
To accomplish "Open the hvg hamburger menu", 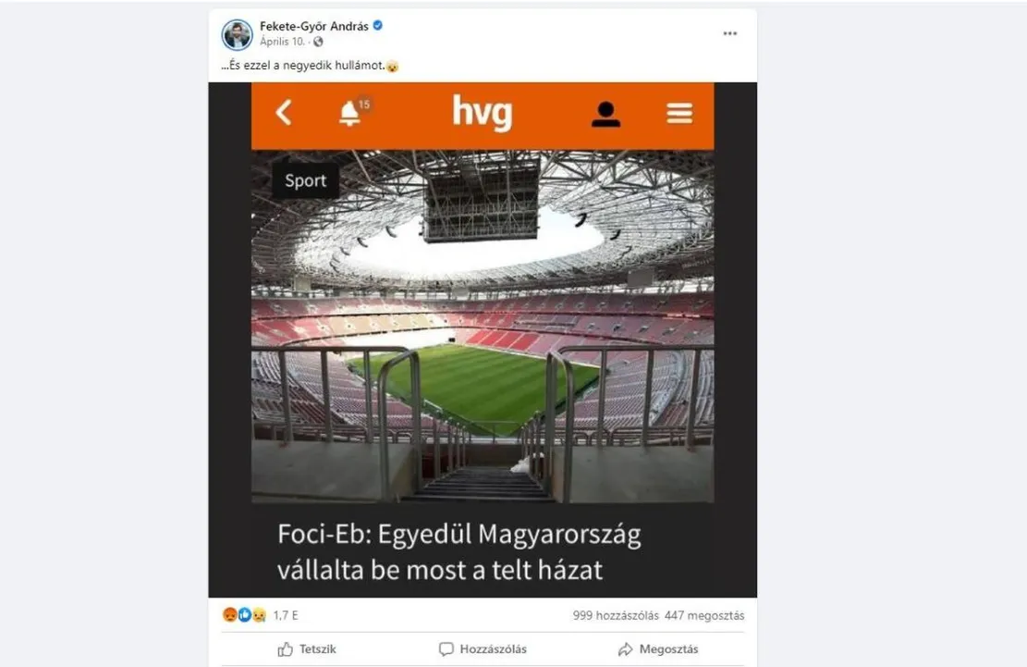I will pyautogui.click(x=679, y=114).
